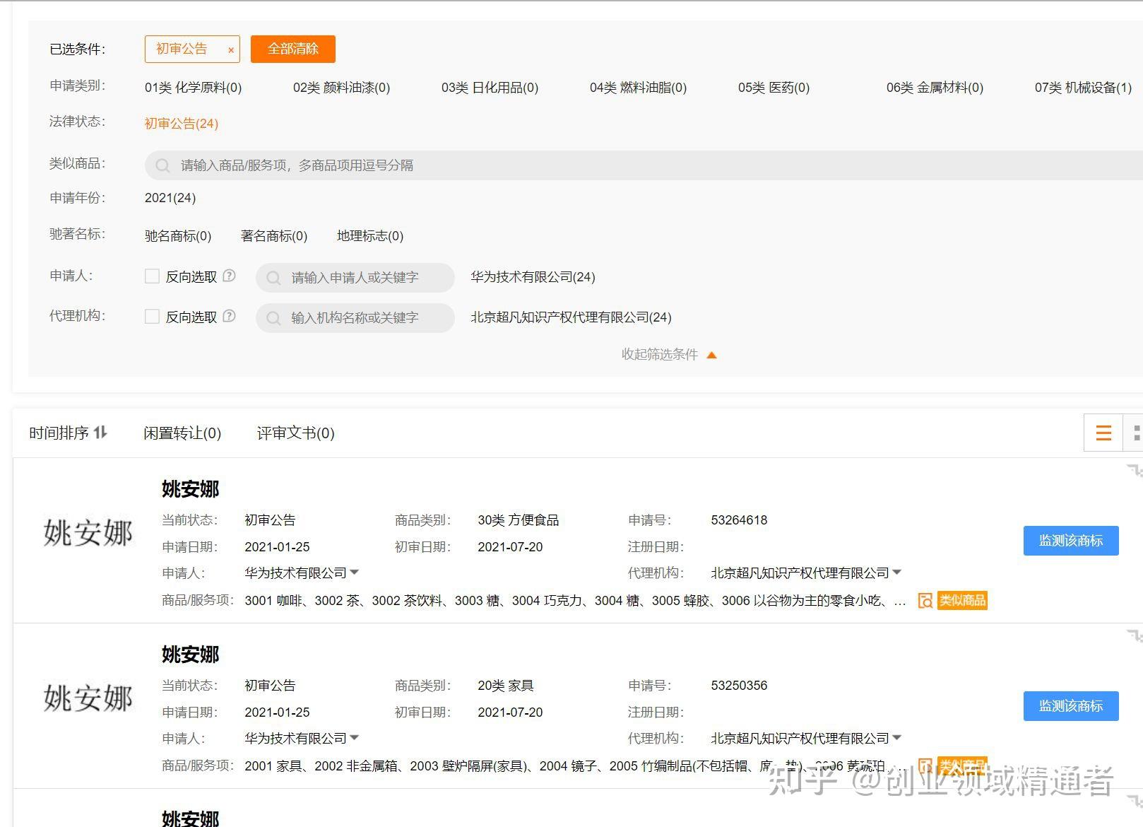
Task: Select application year 2021(24)
Action: click(170, 198)
